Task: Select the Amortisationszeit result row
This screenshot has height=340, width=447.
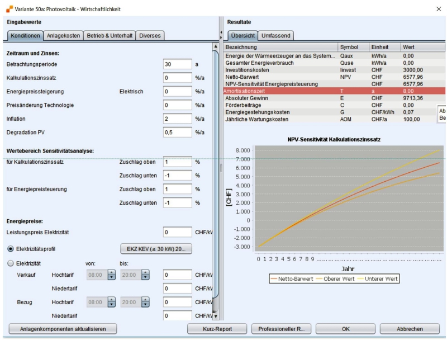Action: click(x=334, y=91)
